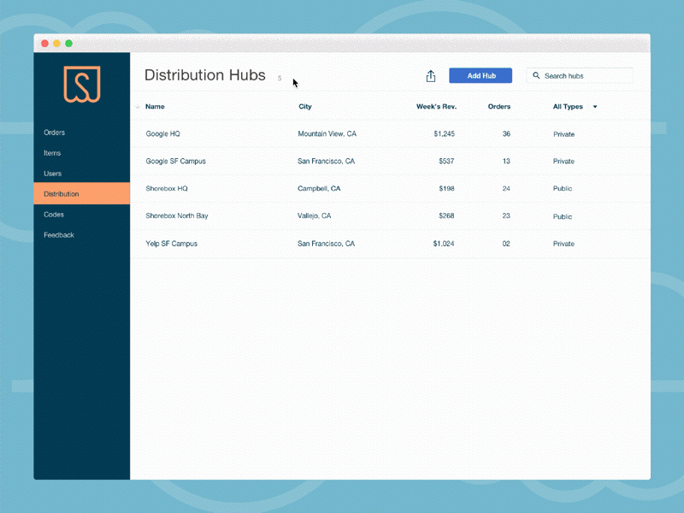The image size is (684, 513).
Task: Close the window with the red button
Action: click(x=44, y=44)
